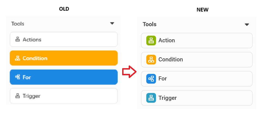Image resolution: width=265 pixels, height=117 pixels.
Task: Click the white icon on orange Condition bar
Action: 17,58
